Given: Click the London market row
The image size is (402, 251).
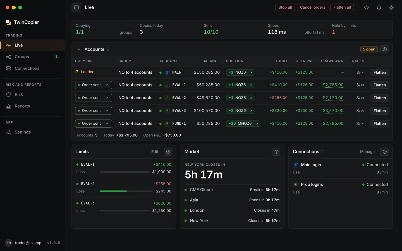Looking at the screenshot, I should pyautogui.click(x=232, y=211).
